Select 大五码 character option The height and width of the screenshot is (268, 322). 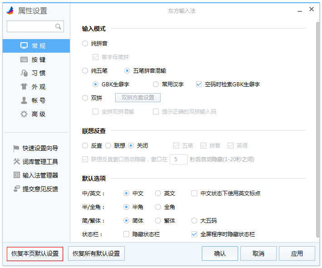coord(194,221)
